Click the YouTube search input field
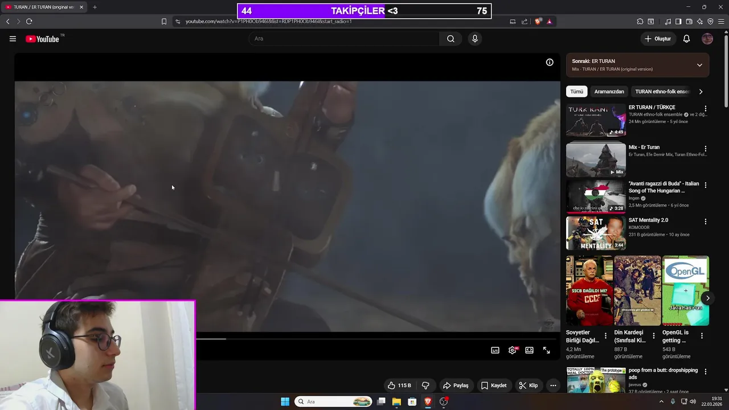 344,39
